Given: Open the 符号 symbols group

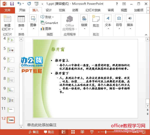Looking at the screenshot, I should pyautogui.click(x=119, y=22).
